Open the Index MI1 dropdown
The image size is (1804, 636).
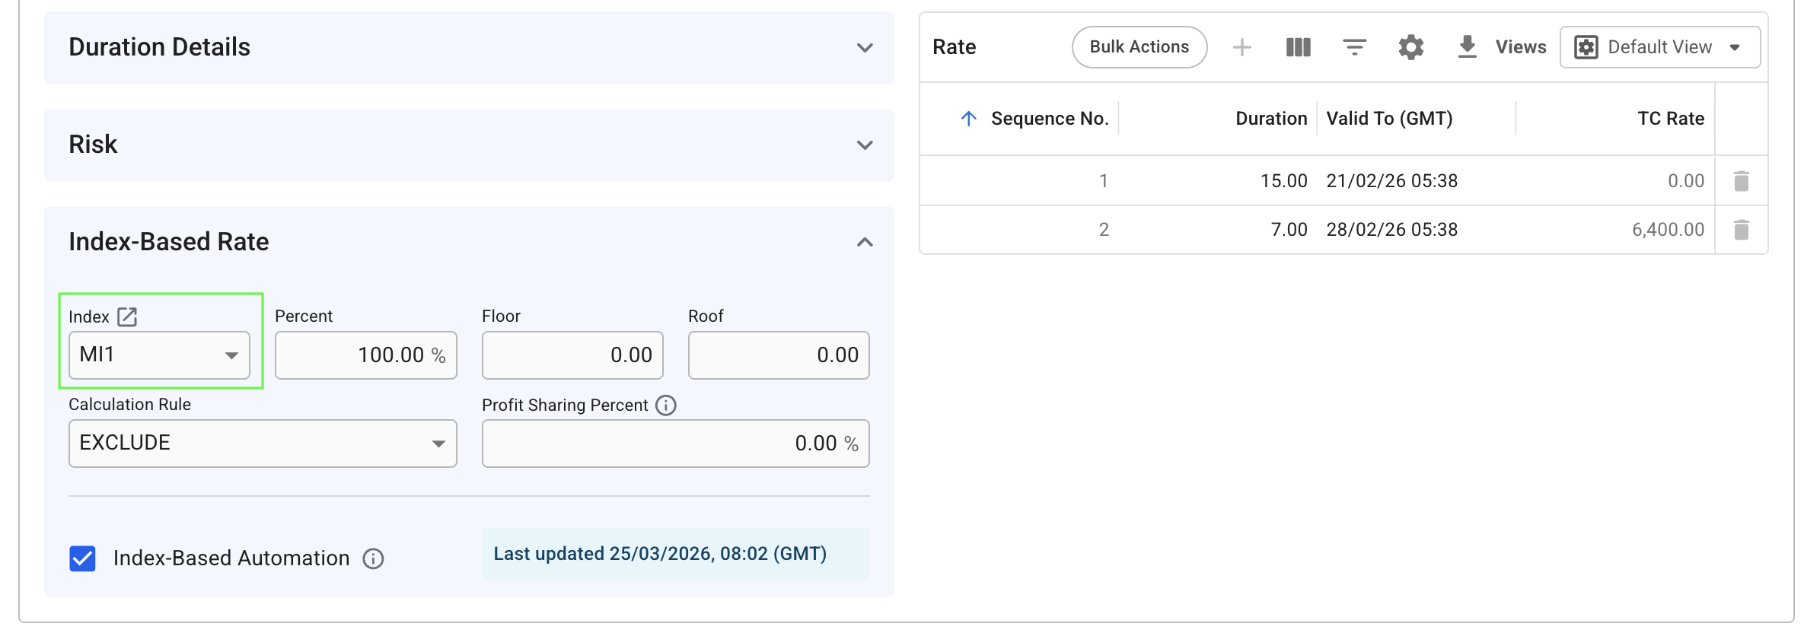[x=159, y=355]
